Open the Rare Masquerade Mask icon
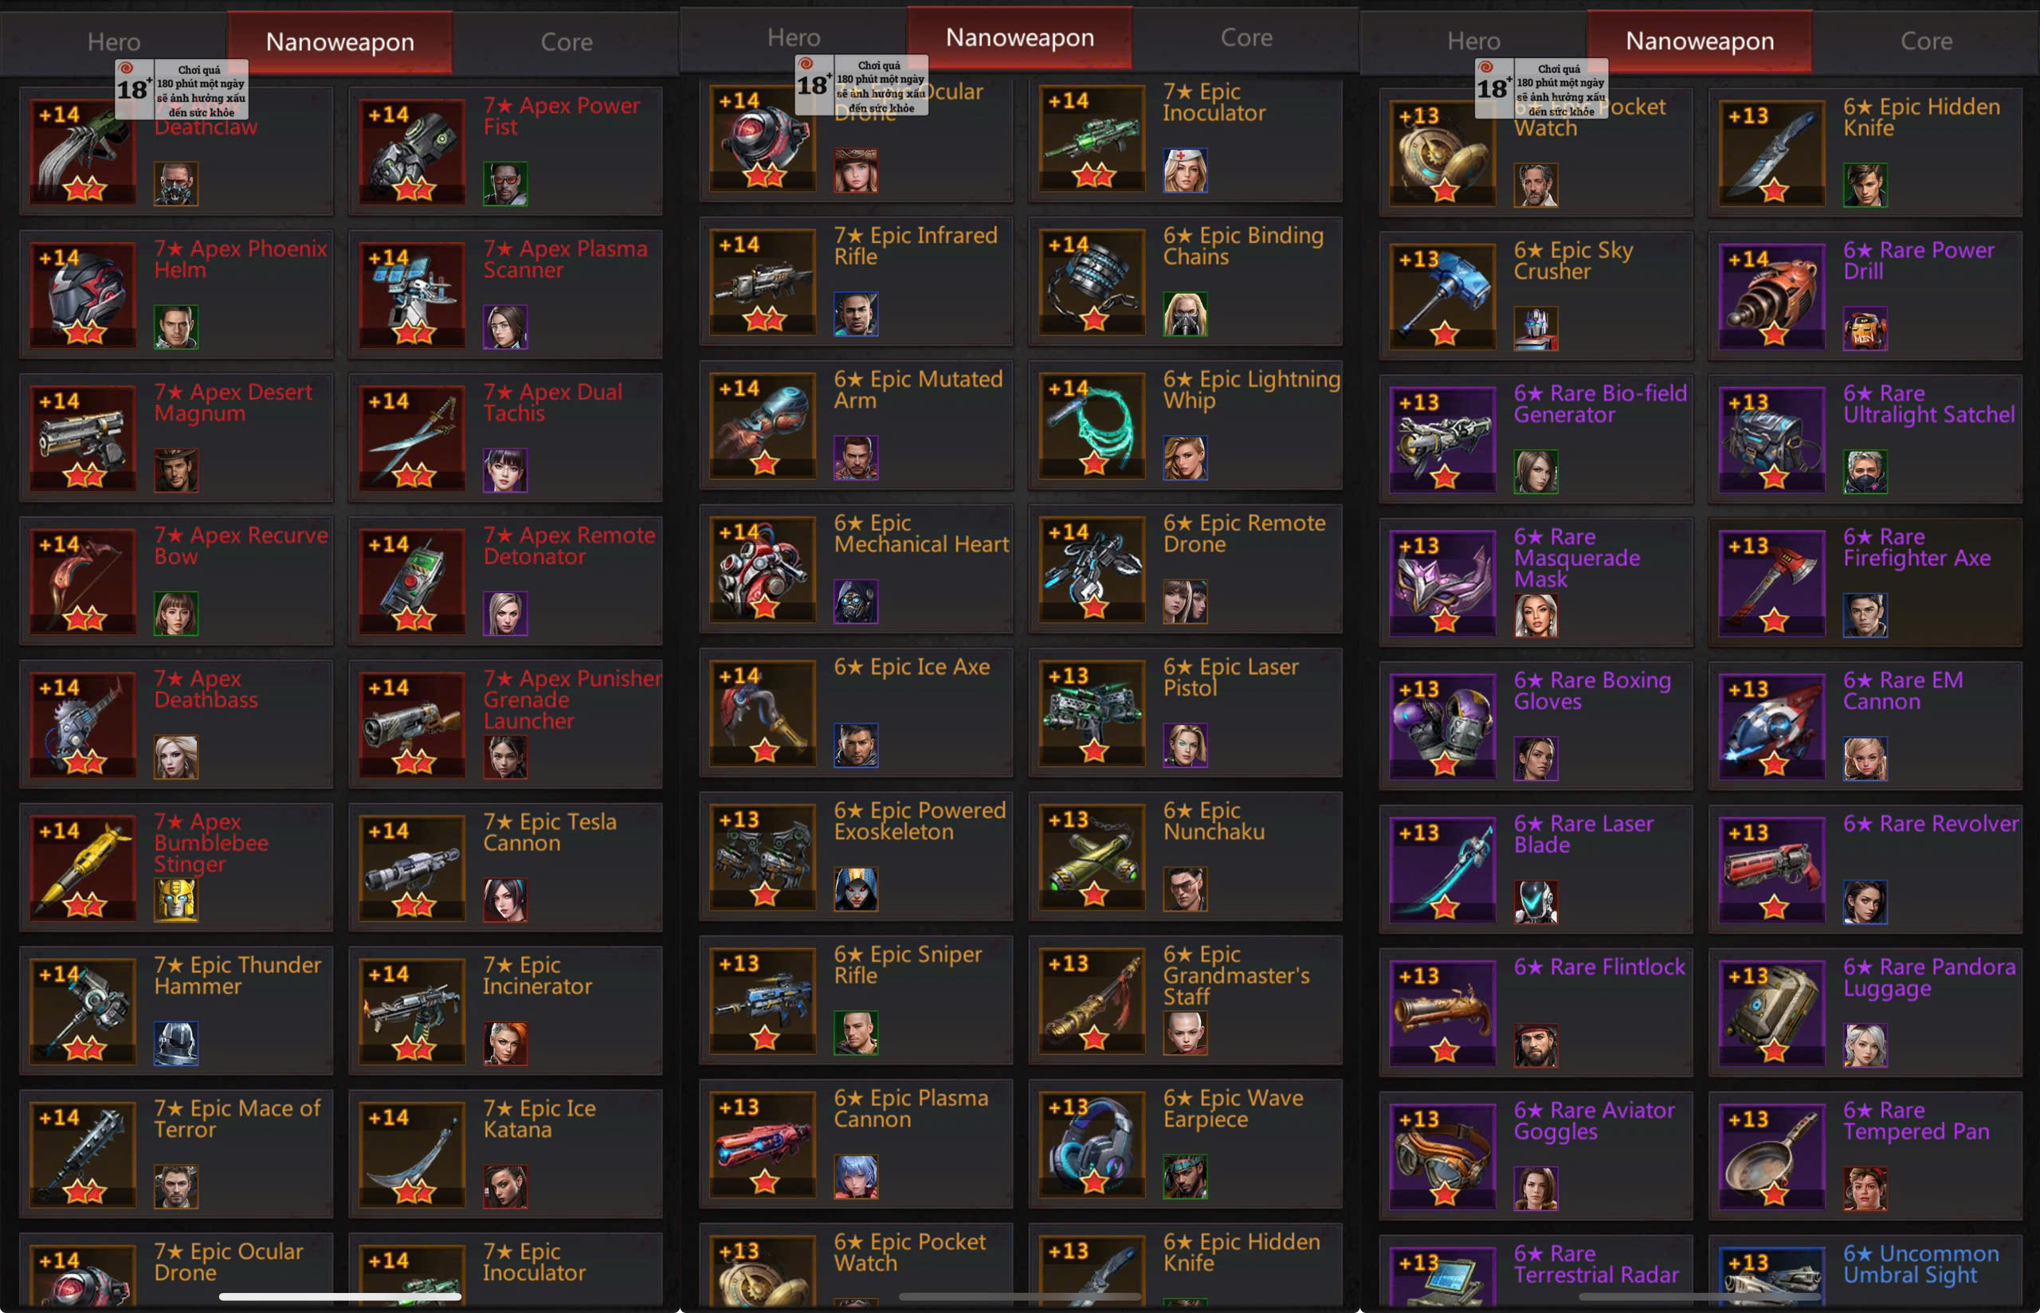2040x1313 pixels. pyautogui.click(x=1442, y=583)
